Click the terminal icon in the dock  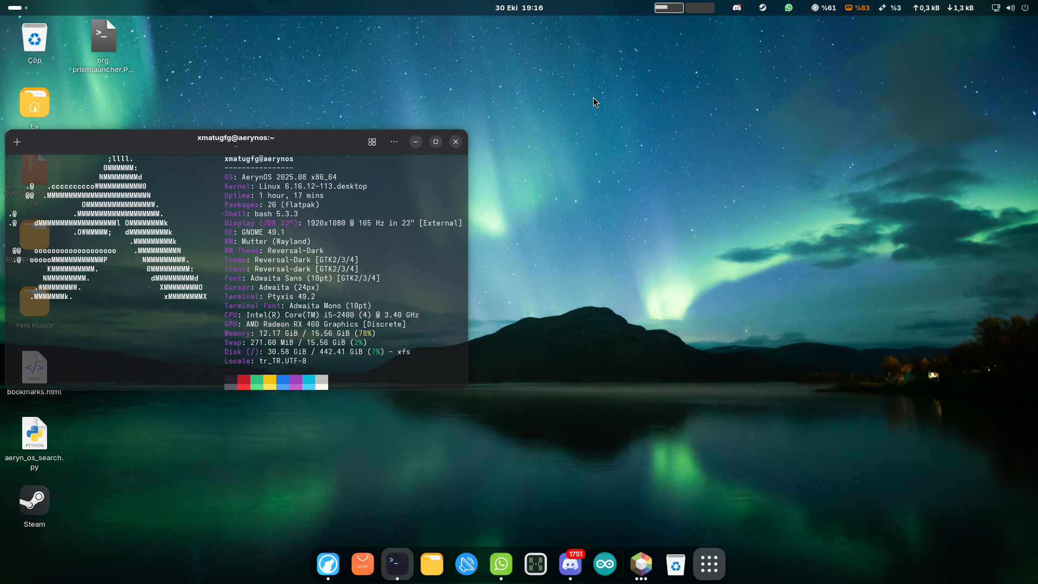397,564
